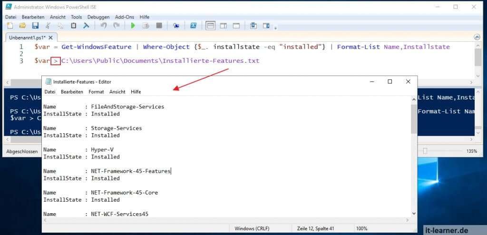The width and height of the screenshot is (487, 235).
Task: Run the script with the green play icon
Action: (x=133, y=26)
